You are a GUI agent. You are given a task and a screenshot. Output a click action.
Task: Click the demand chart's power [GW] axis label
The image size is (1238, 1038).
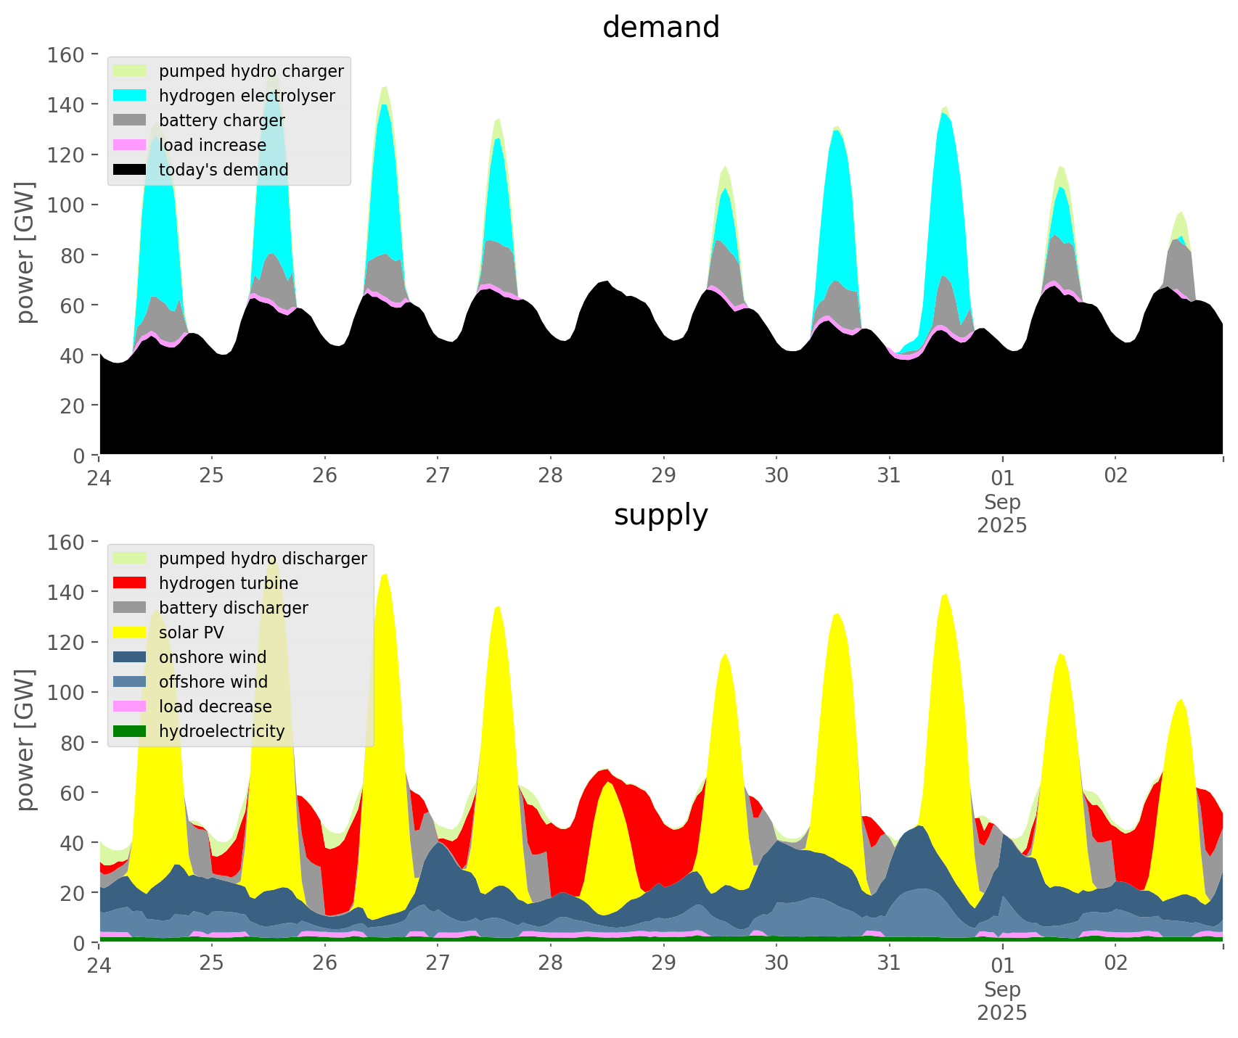[x=25, y=253]
